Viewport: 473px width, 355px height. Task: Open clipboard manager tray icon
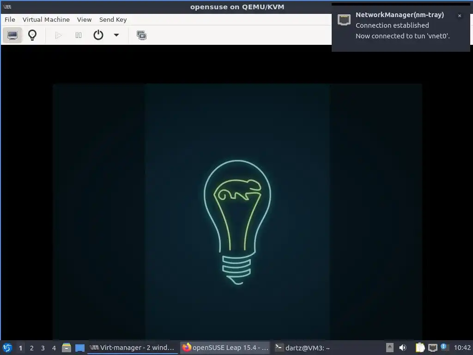[x=420, y=348]
